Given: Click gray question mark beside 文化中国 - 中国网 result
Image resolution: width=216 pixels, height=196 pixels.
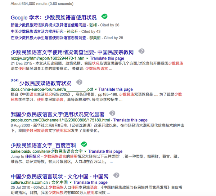Looking at the screenshot, I should tap(116, 175).
